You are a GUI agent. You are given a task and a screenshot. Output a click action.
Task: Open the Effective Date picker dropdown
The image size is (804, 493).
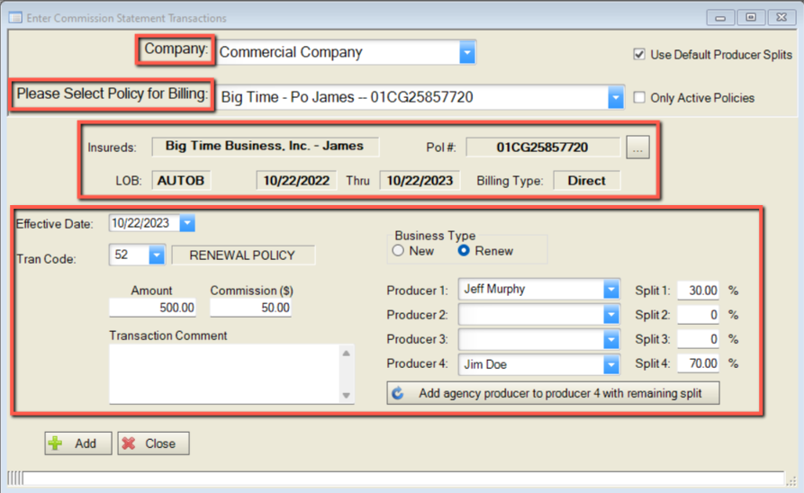[x=186, y=223]
